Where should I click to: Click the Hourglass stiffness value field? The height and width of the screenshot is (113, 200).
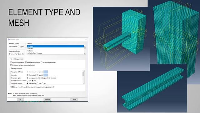coord(46,72)
